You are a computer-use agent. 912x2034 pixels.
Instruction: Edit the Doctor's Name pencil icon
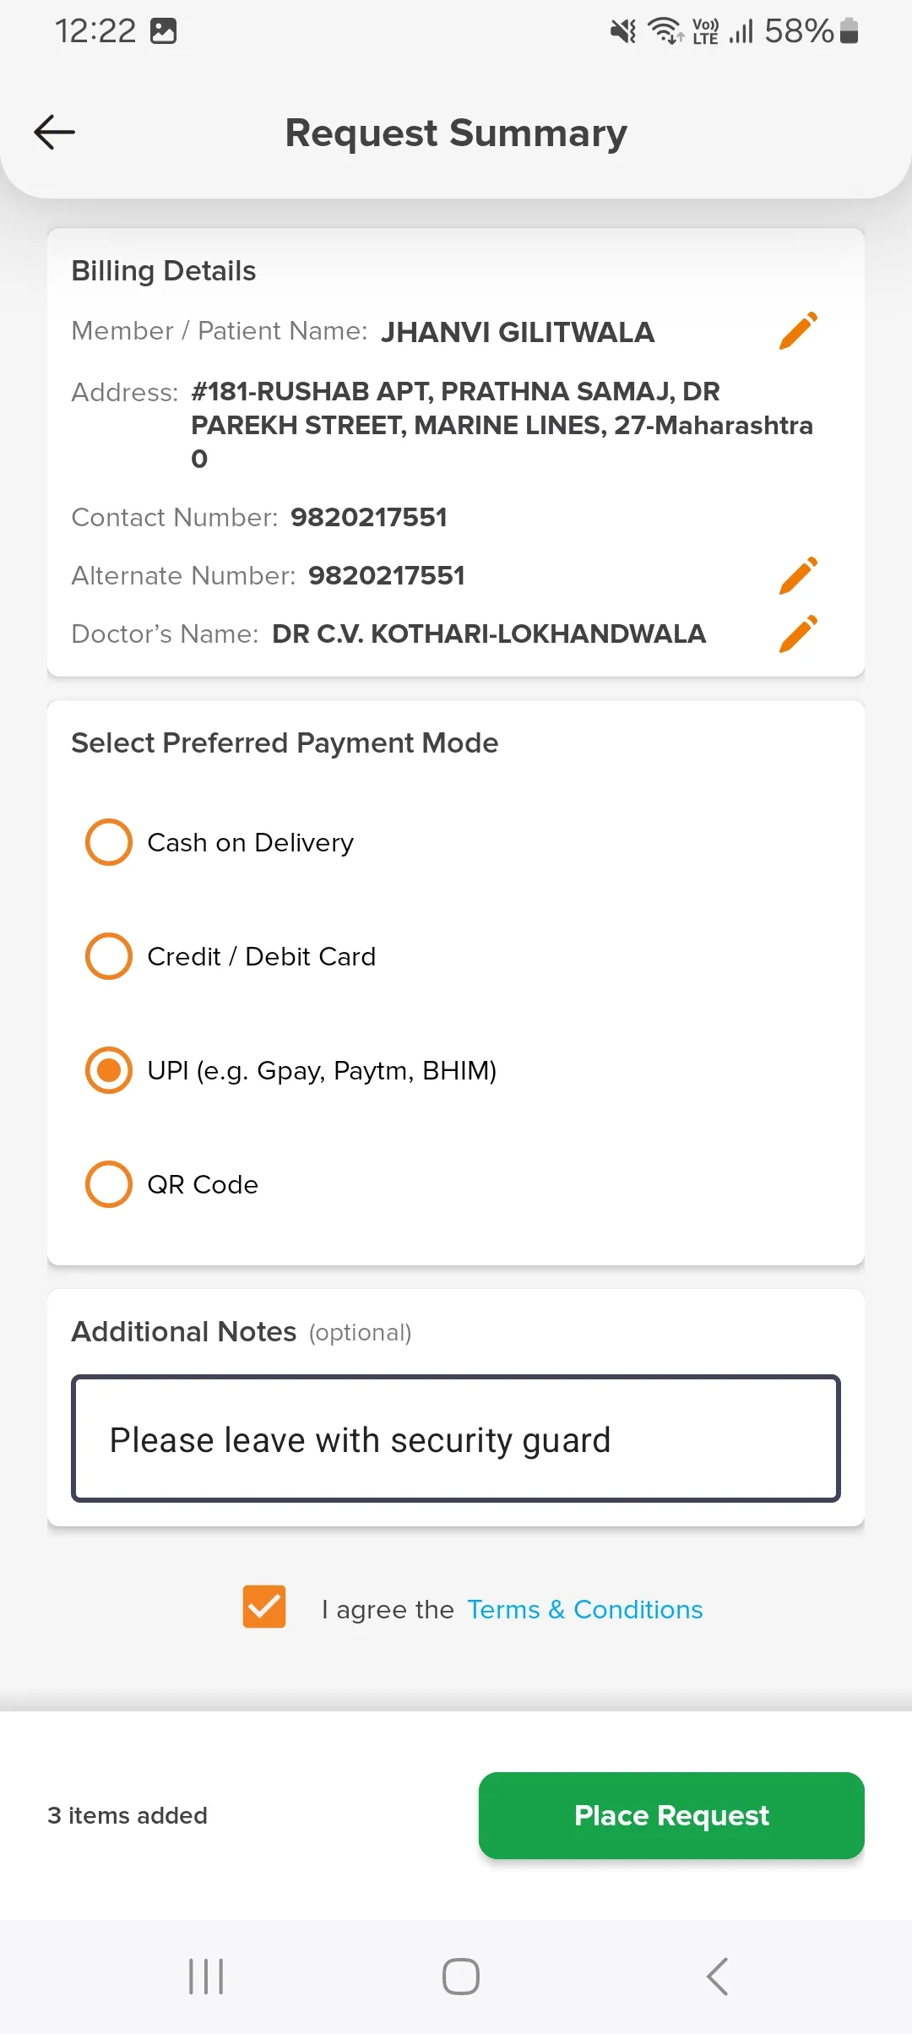[x=798, y=634]
